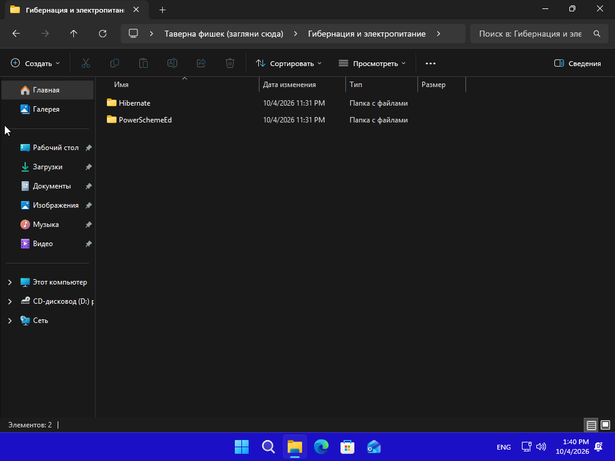Screen dimensions: 615x461
Task: Select the PowerSchemeEd folder icon
Action: tap(112, 119)
